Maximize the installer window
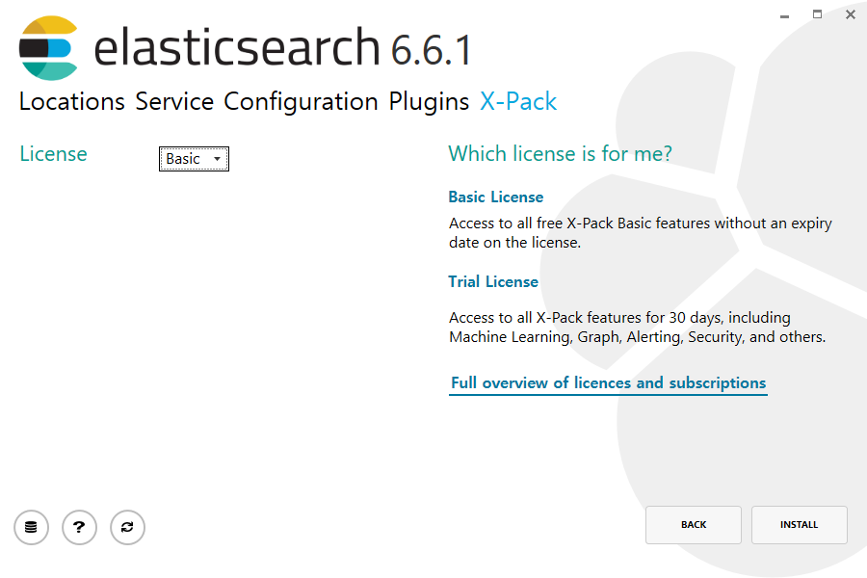This screenshot has height=578, width=867. [x=817, y=14]
